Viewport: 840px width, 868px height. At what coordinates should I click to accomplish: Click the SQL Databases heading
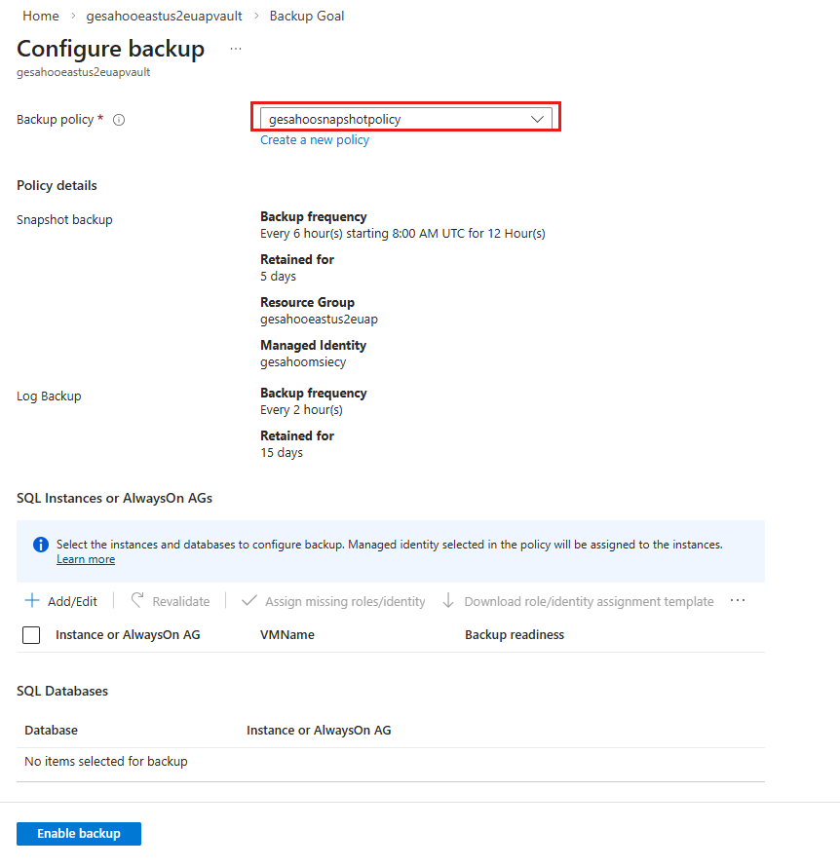(62, 691)
